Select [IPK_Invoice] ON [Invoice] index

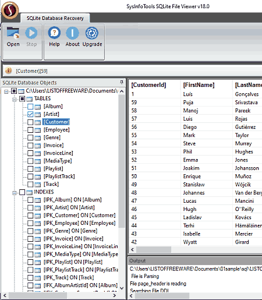click(73, 239)
